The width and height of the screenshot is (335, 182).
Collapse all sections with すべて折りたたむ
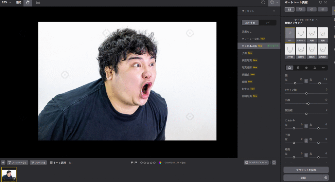306,20
